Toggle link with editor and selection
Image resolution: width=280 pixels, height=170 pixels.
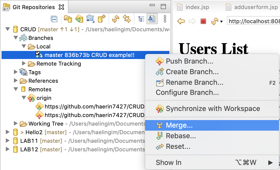[x=127, y=19]
